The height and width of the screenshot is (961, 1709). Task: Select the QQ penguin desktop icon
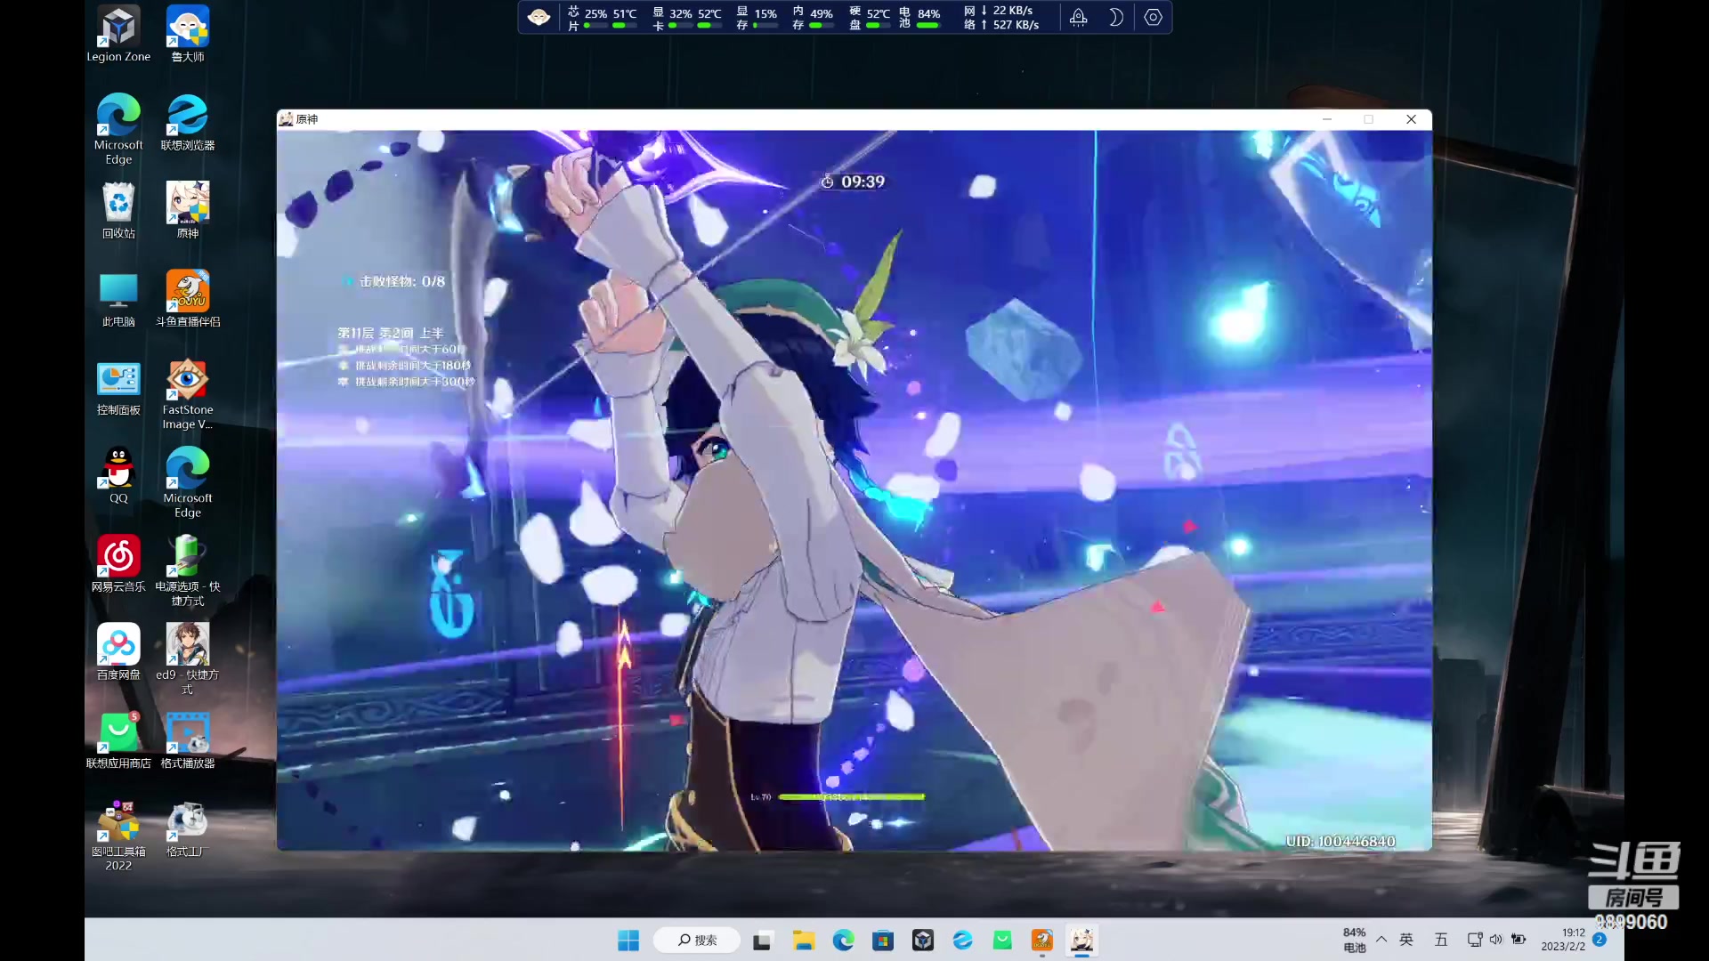point(118,475)
